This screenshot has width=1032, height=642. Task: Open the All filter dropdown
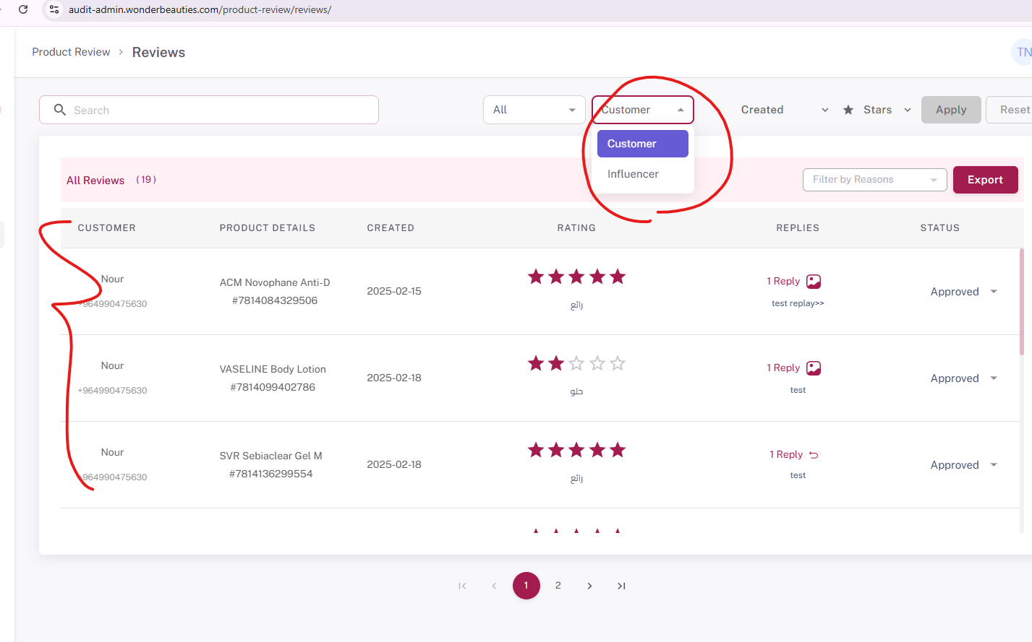click(x=534, y=110)
